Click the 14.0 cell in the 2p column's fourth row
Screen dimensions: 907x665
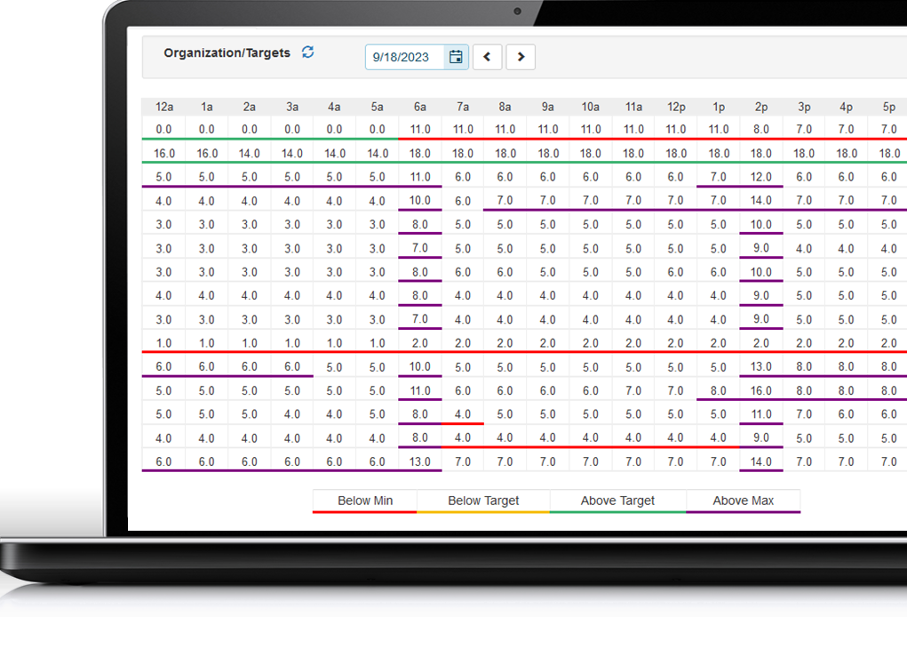tap(761, 200)
